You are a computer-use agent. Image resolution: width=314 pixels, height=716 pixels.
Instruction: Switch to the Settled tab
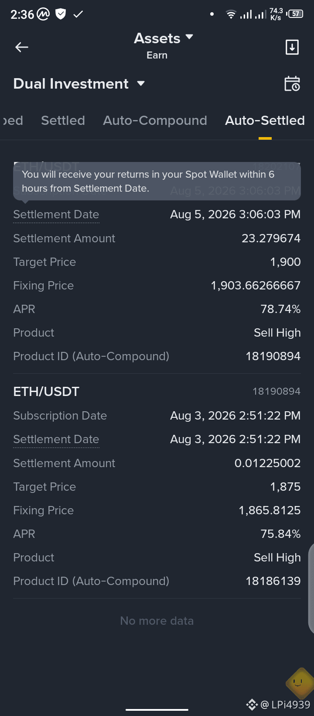(x=63, y=120)
